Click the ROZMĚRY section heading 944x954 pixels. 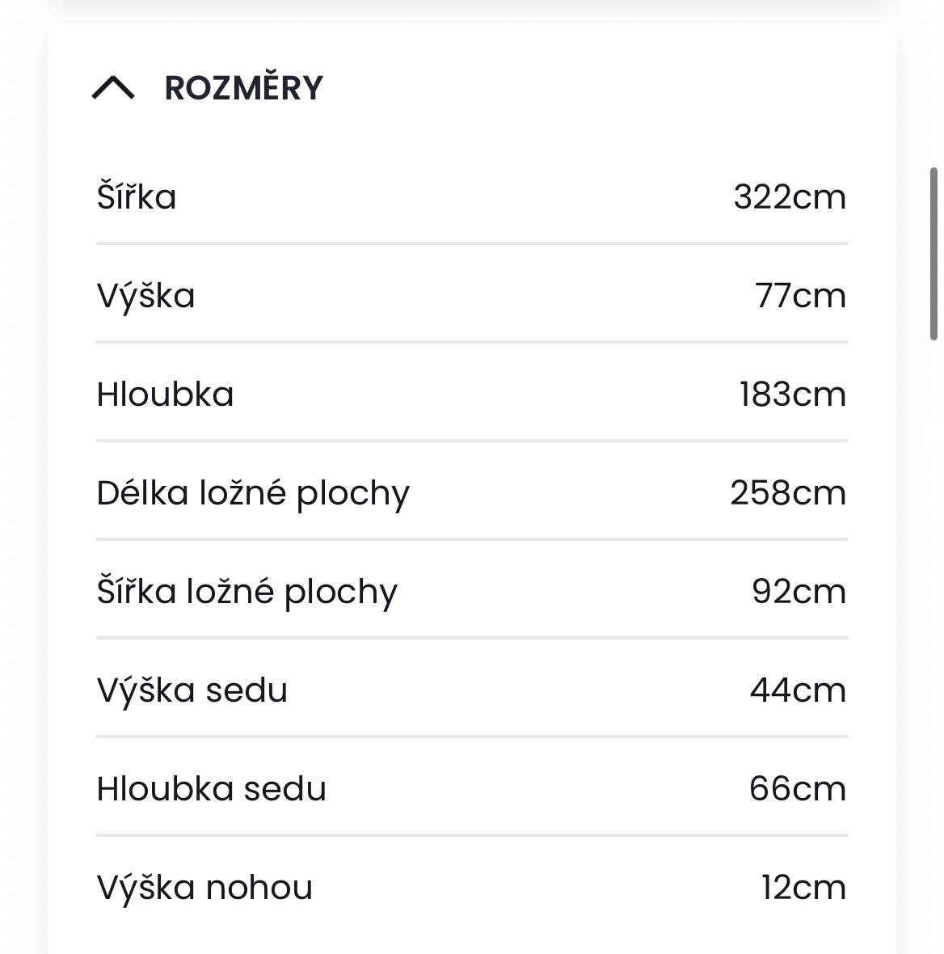point(243,87)
